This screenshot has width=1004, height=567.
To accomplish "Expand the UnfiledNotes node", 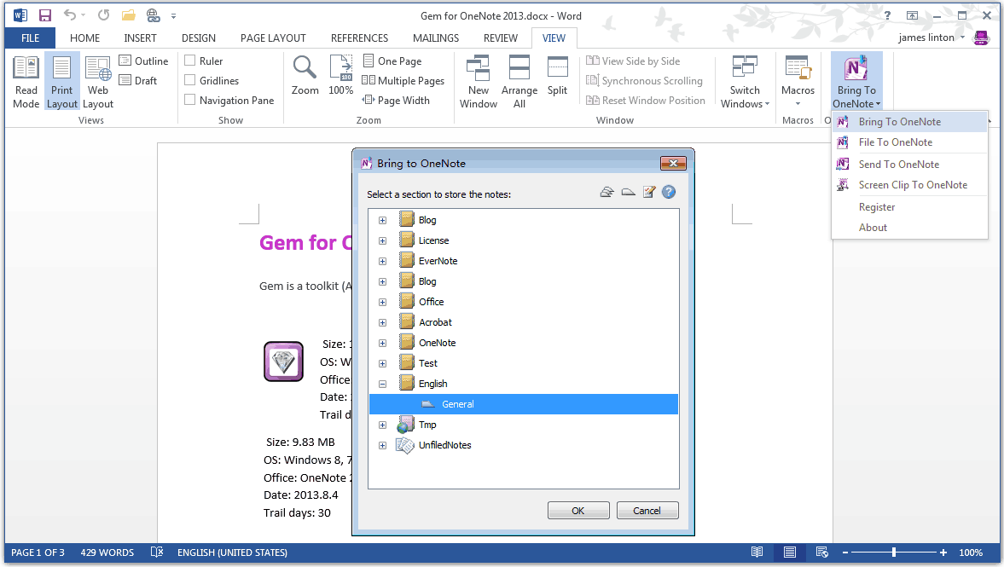I will [382, 445].
